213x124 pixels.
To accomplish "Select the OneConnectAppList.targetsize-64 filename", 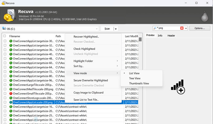I will pos(33,67).
